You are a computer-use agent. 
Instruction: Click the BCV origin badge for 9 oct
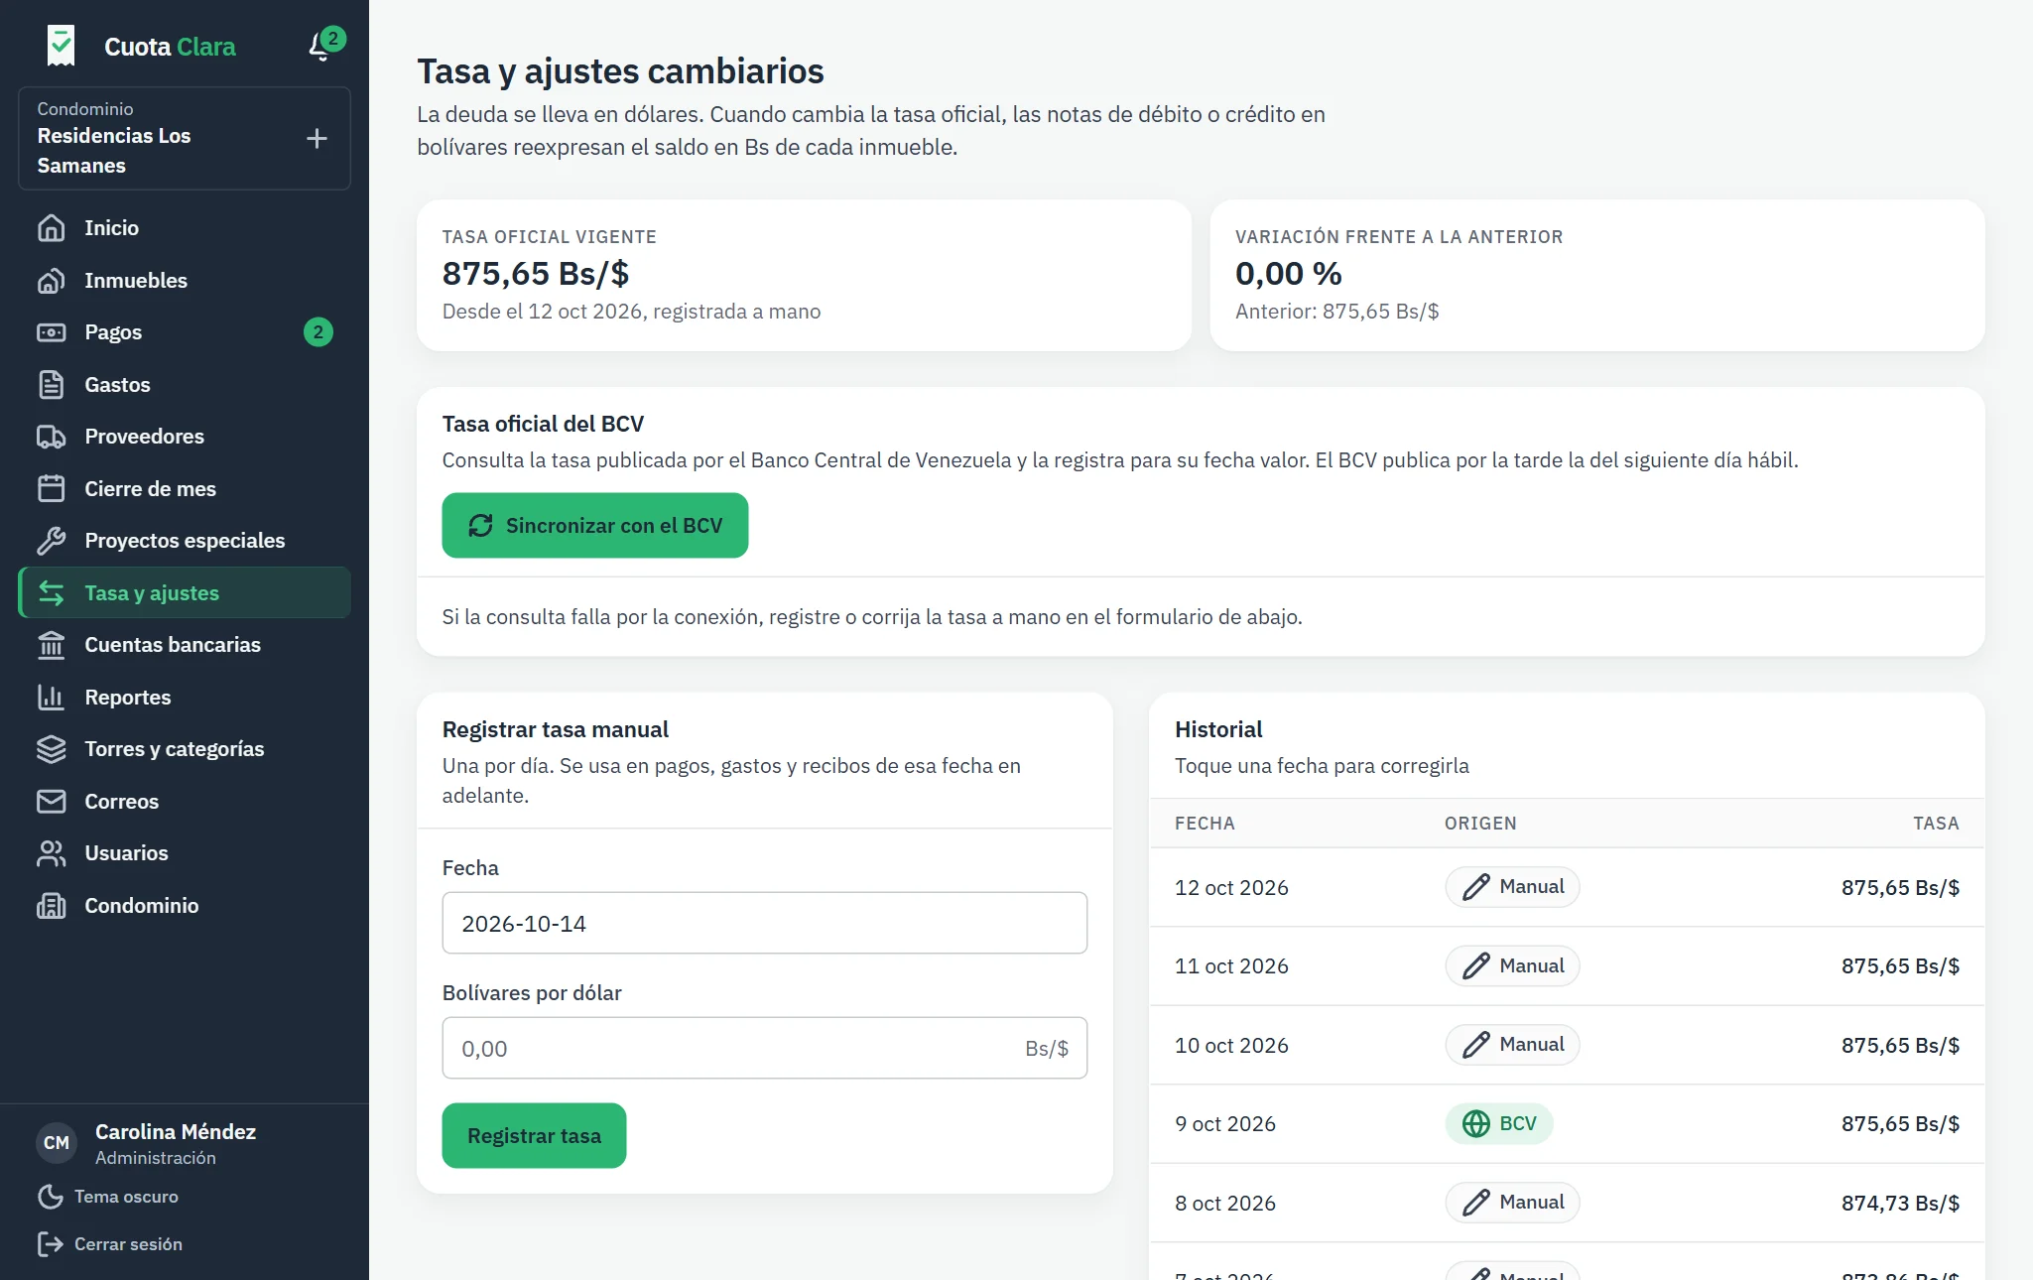click(x=1499, y=1124)
